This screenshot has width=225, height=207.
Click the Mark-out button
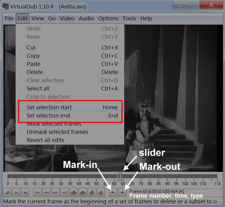(x=122, y=192)
